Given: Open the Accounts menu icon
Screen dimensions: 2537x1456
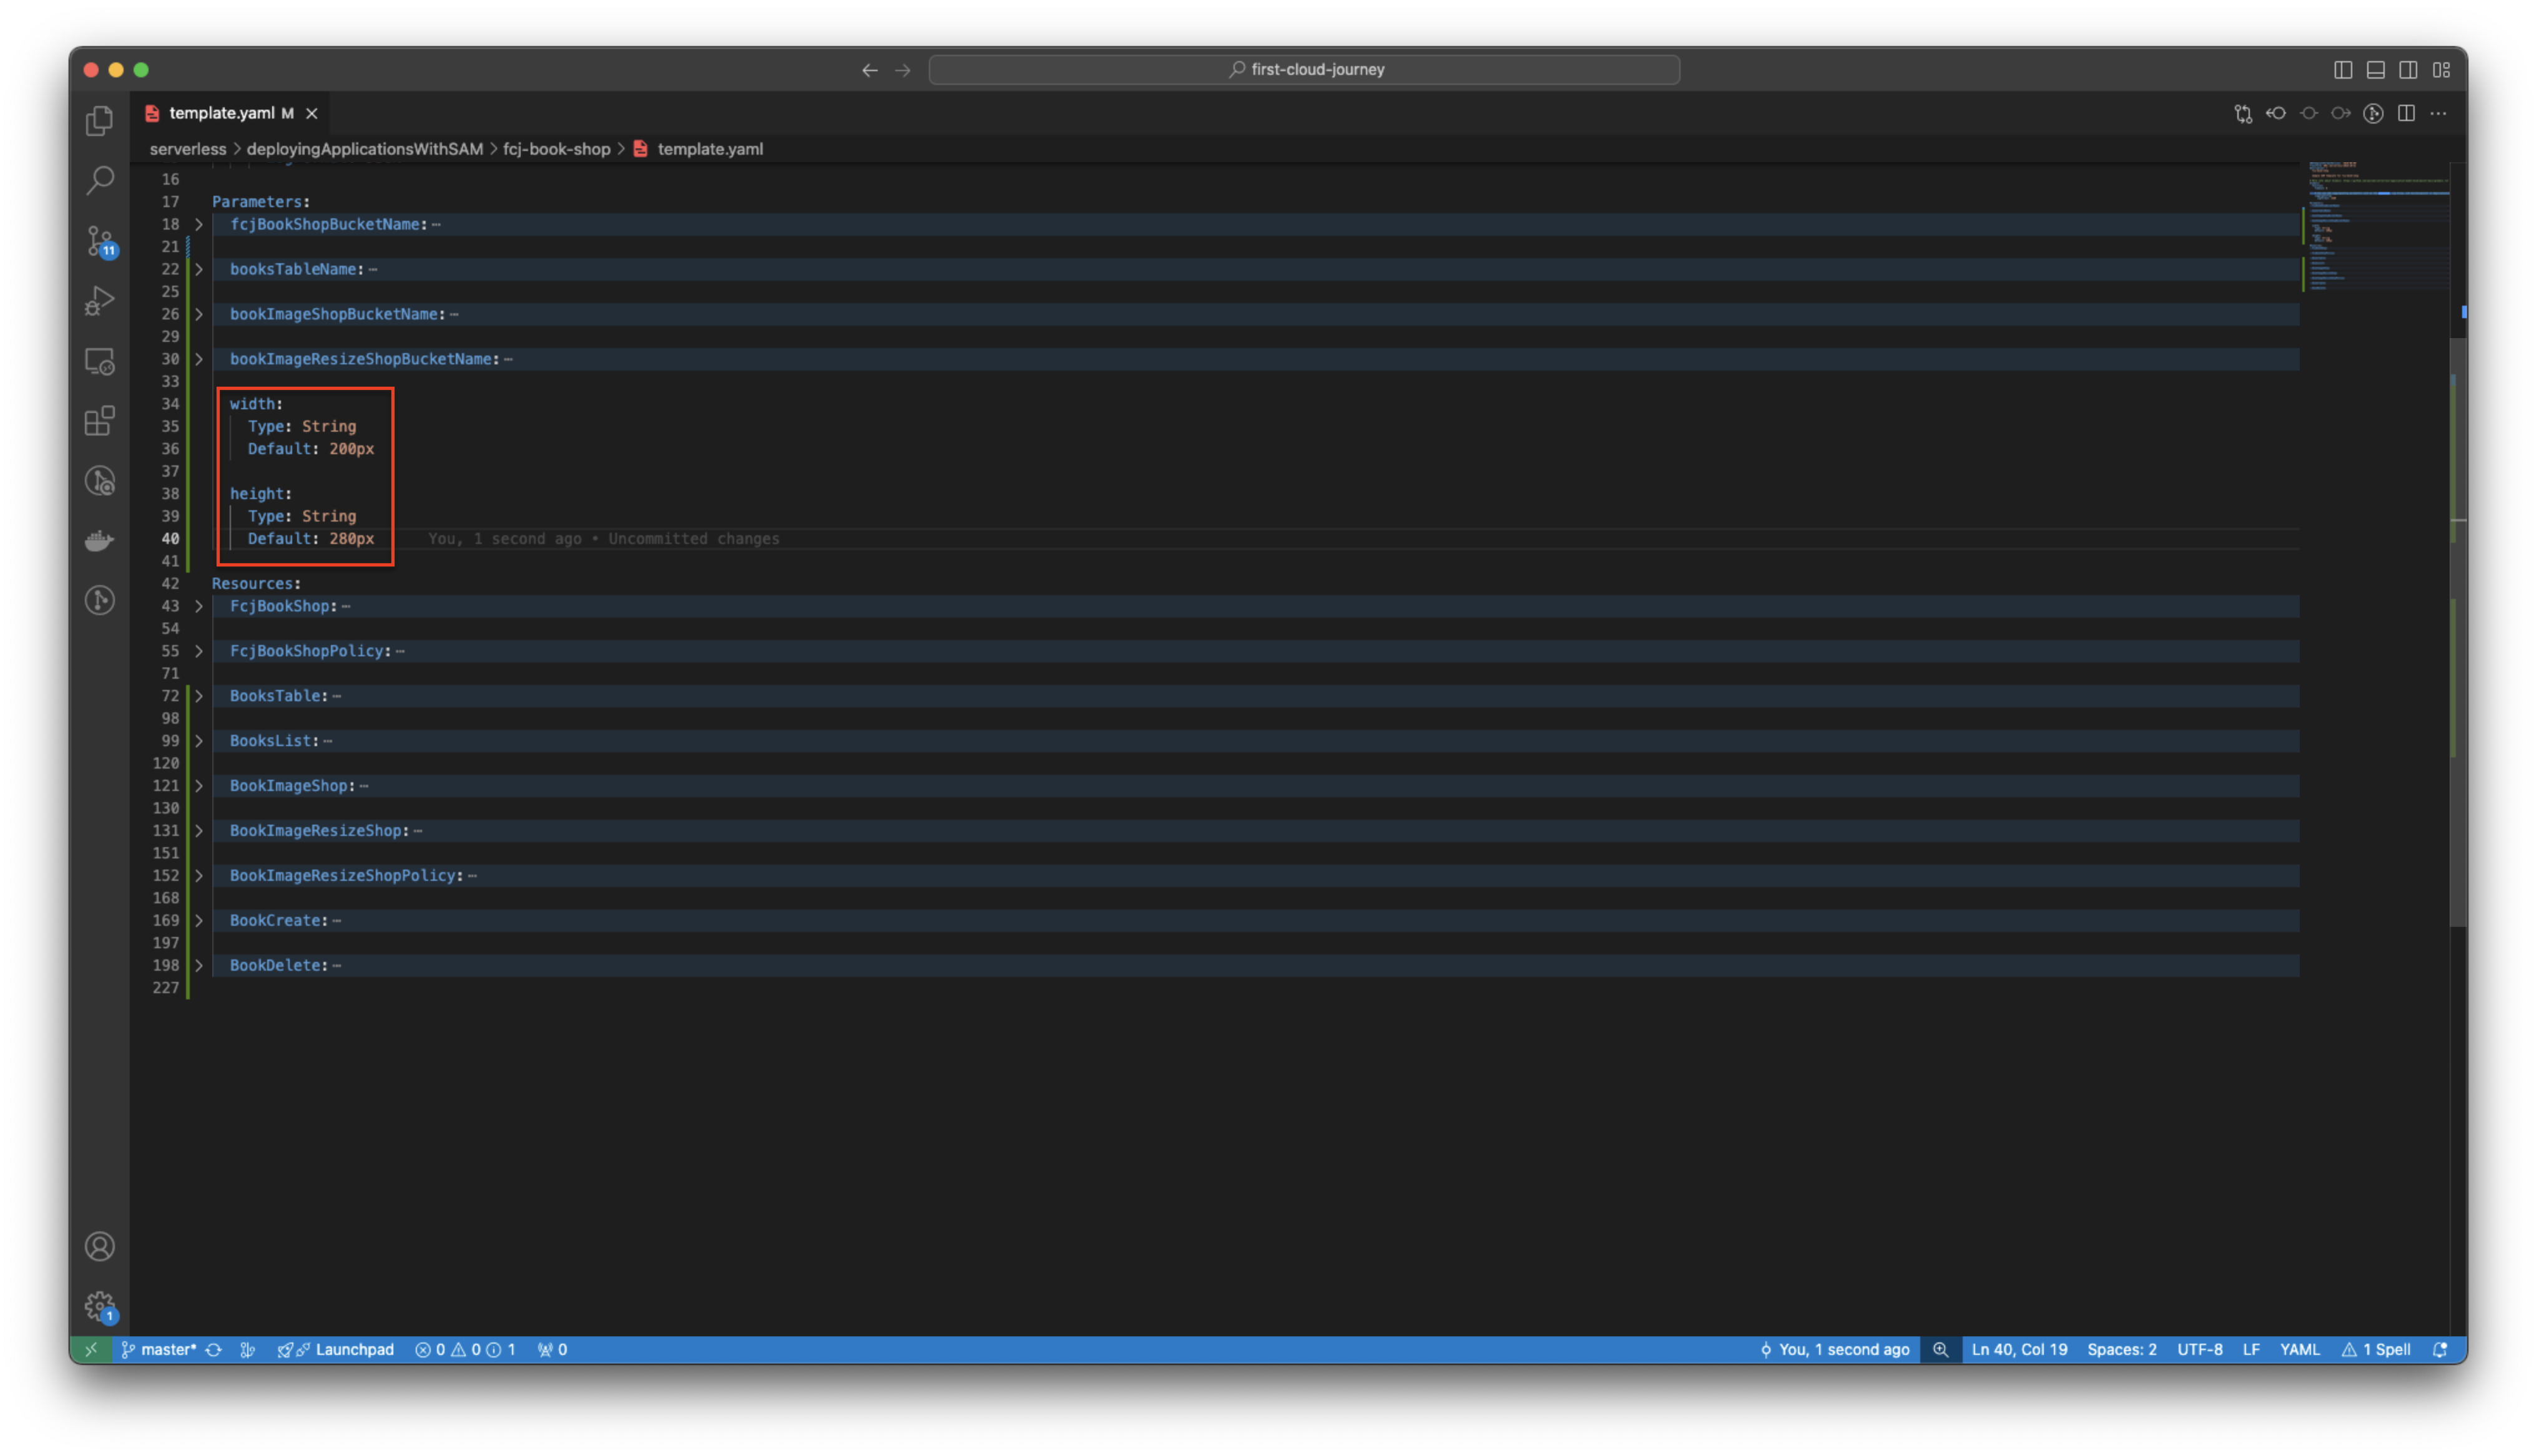Looking at the screenshot, I should tap(99, 1247).
